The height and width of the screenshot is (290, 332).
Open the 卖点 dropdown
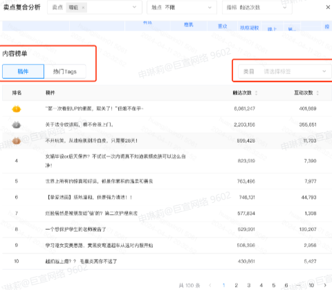95,8
